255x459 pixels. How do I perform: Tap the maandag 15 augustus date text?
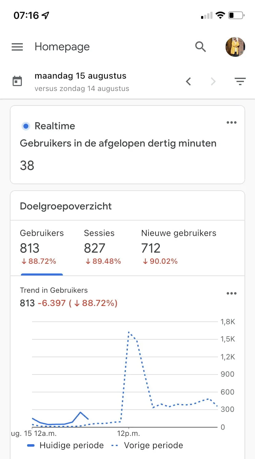tap(80, 76)
